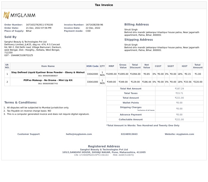This screenshot has width=208, height=182.
Task: Click the IGST column header
Action: point(184,66)
